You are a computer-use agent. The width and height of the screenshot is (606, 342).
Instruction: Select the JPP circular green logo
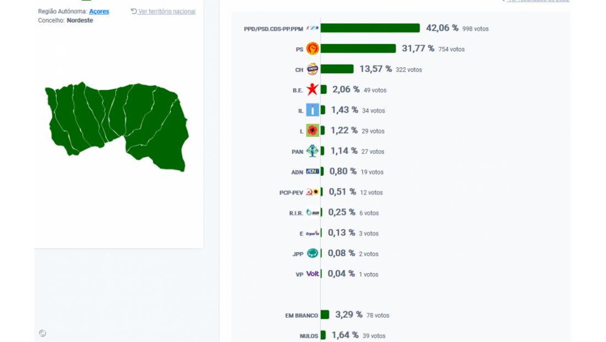tap(312, 253)
